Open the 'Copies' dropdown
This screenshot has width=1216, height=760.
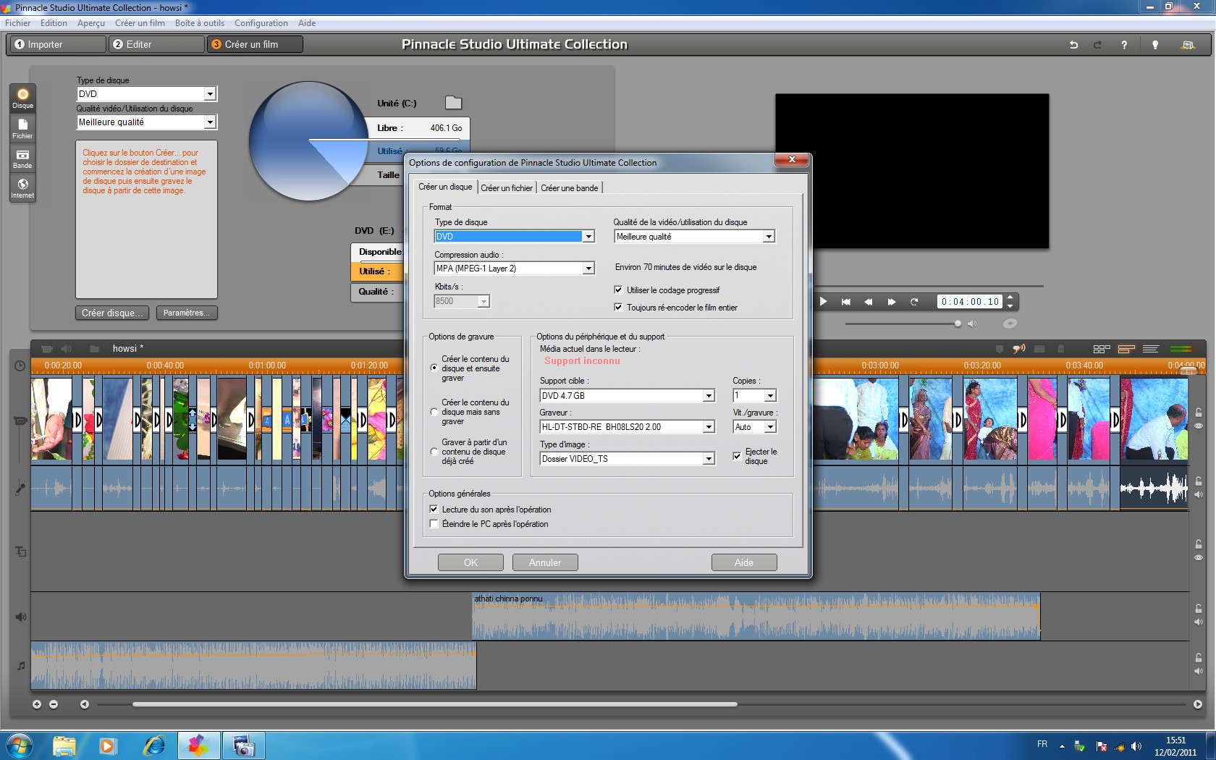pyautogui.click(x=770, y=396)
